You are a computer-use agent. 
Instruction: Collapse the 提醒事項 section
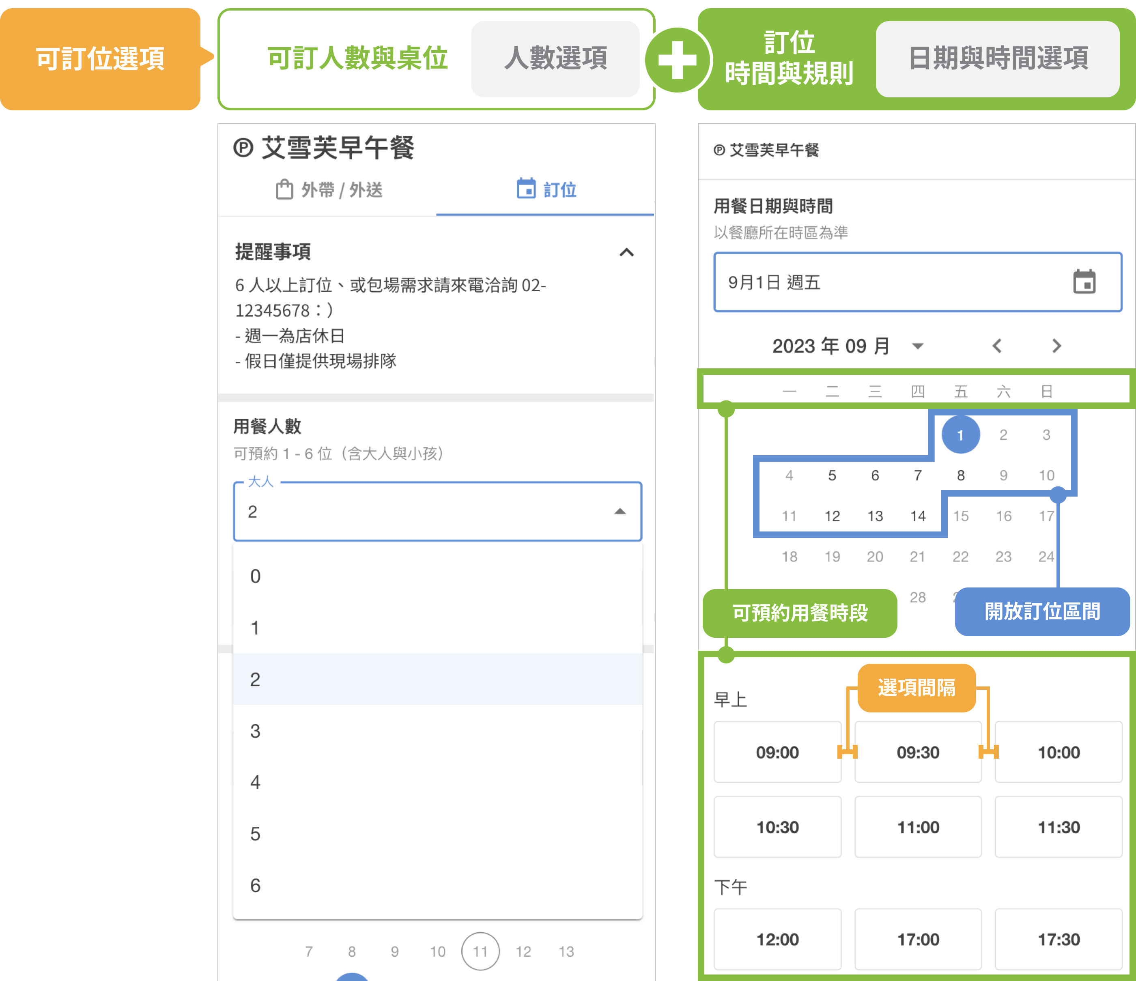[x=626, y=252]
